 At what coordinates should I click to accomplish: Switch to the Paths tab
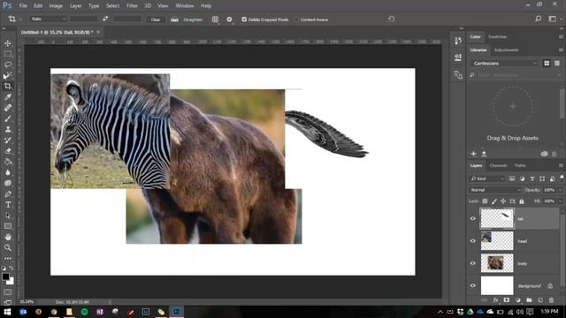coord(520,165)
